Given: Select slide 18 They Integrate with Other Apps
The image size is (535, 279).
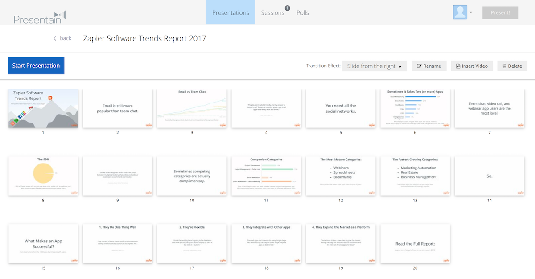Looking at the screenshot, I should tap(266, 244).
